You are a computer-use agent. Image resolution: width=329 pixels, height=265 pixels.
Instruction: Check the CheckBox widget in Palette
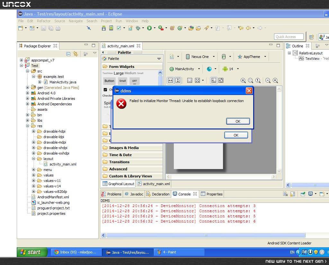click(x=105, y=90)
